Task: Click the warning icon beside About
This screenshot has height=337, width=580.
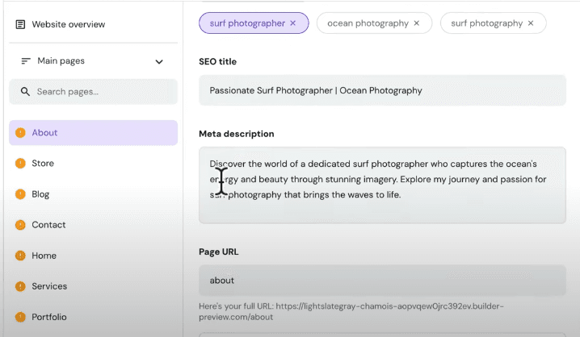Action: [x=20, y=132]
